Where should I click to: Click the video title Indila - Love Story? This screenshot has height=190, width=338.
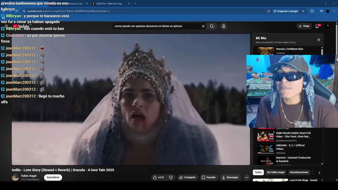63,170
